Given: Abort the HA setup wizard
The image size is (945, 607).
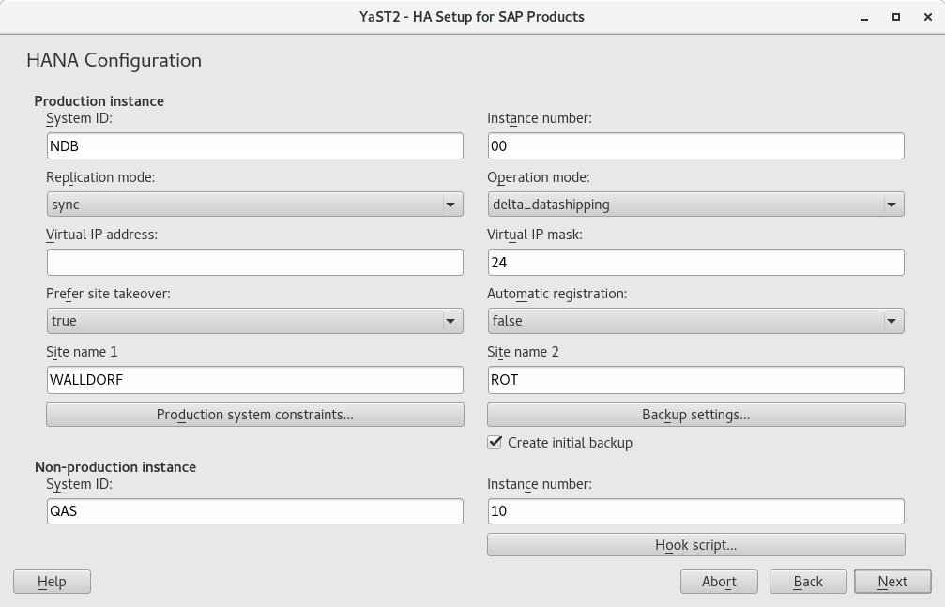Looking at the screenshot, I should 719,582.
